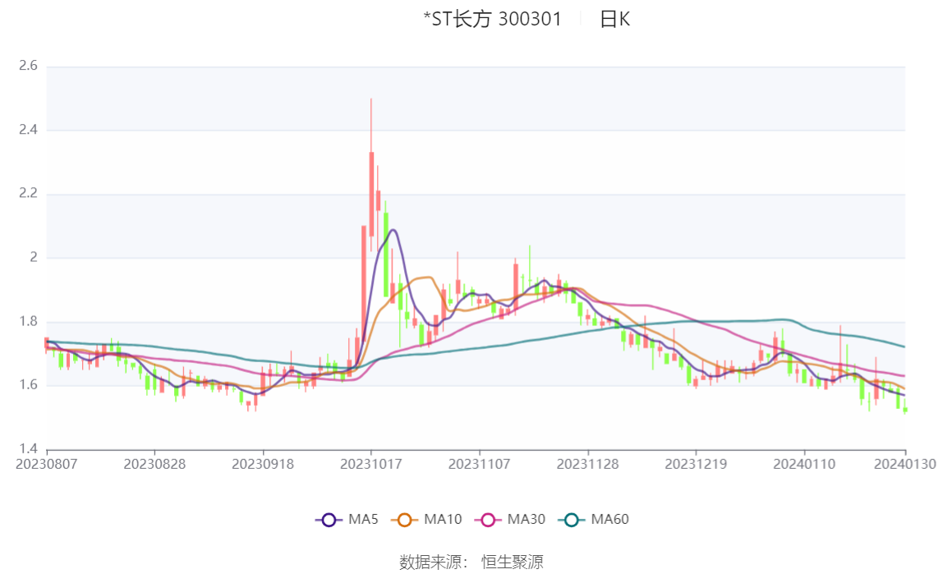Toggle the MA30 legend series
The image size is (943, 574).
[510, 519]
